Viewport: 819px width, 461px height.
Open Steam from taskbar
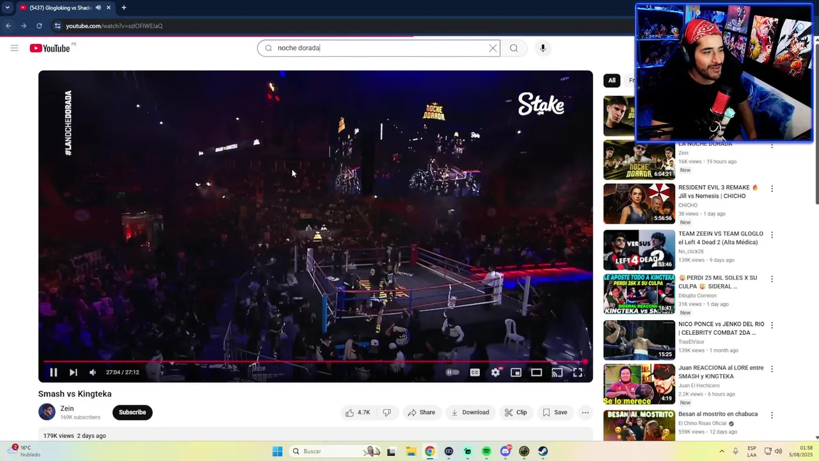tap(543, 451)
